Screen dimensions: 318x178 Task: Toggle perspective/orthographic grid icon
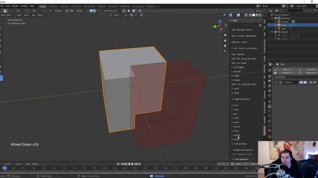(225, 51)
